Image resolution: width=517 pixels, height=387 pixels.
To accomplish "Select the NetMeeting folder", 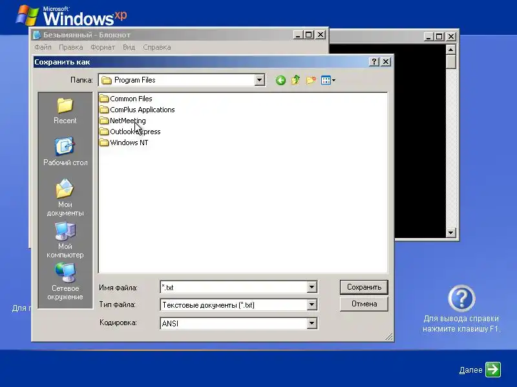I will coord(122,121).
